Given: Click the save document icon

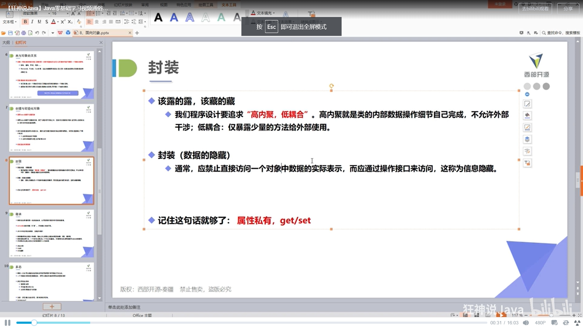Looking at the screenshot, I should [x=10, y=33].
